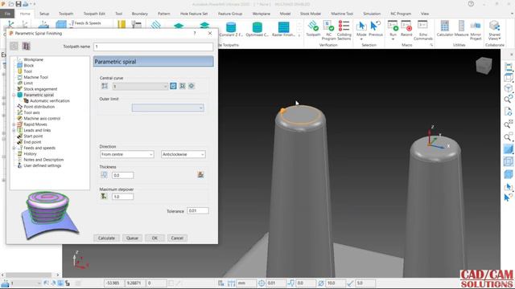Image resolution: width=515 pixels, height=289 pixels.
Task: Open the Outer limit dropdown
Action: pos(168,108)
